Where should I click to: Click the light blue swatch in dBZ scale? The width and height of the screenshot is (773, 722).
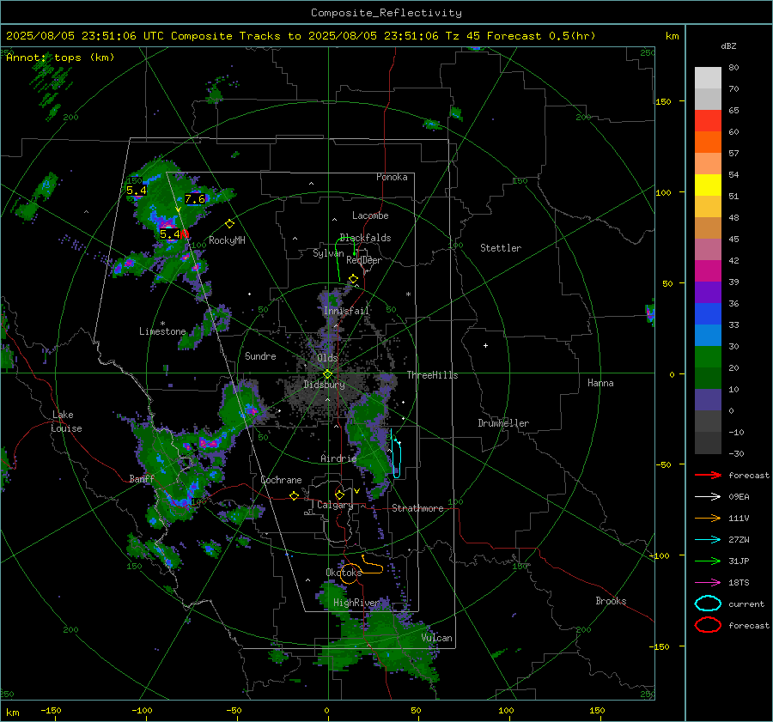coord(708,335)
